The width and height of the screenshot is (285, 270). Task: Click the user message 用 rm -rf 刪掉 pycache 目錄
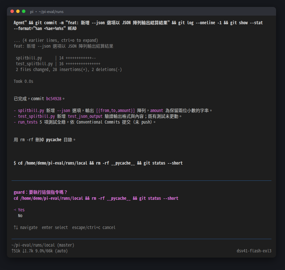[45, 140]
